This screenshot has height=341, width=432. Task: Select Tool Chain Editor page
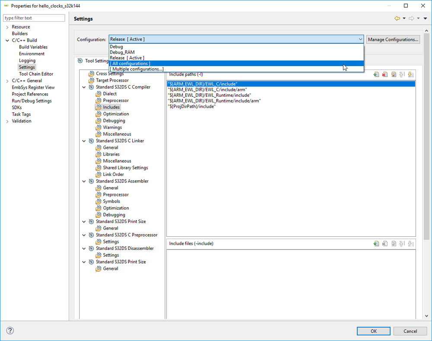(x=36, y=74)
